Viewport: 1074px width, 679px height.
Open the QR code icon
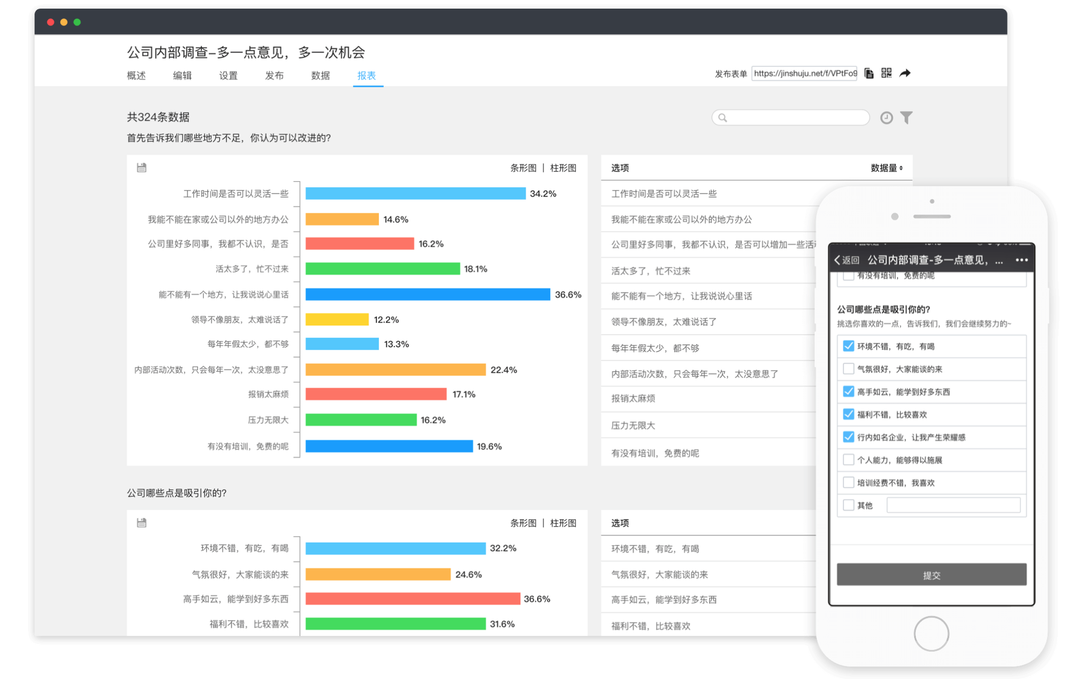pos(886,73)
